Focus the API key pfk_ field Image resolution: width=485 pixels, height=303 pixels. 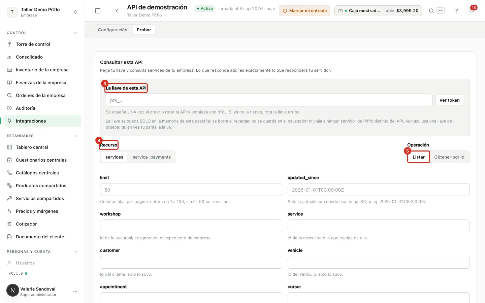269,100
